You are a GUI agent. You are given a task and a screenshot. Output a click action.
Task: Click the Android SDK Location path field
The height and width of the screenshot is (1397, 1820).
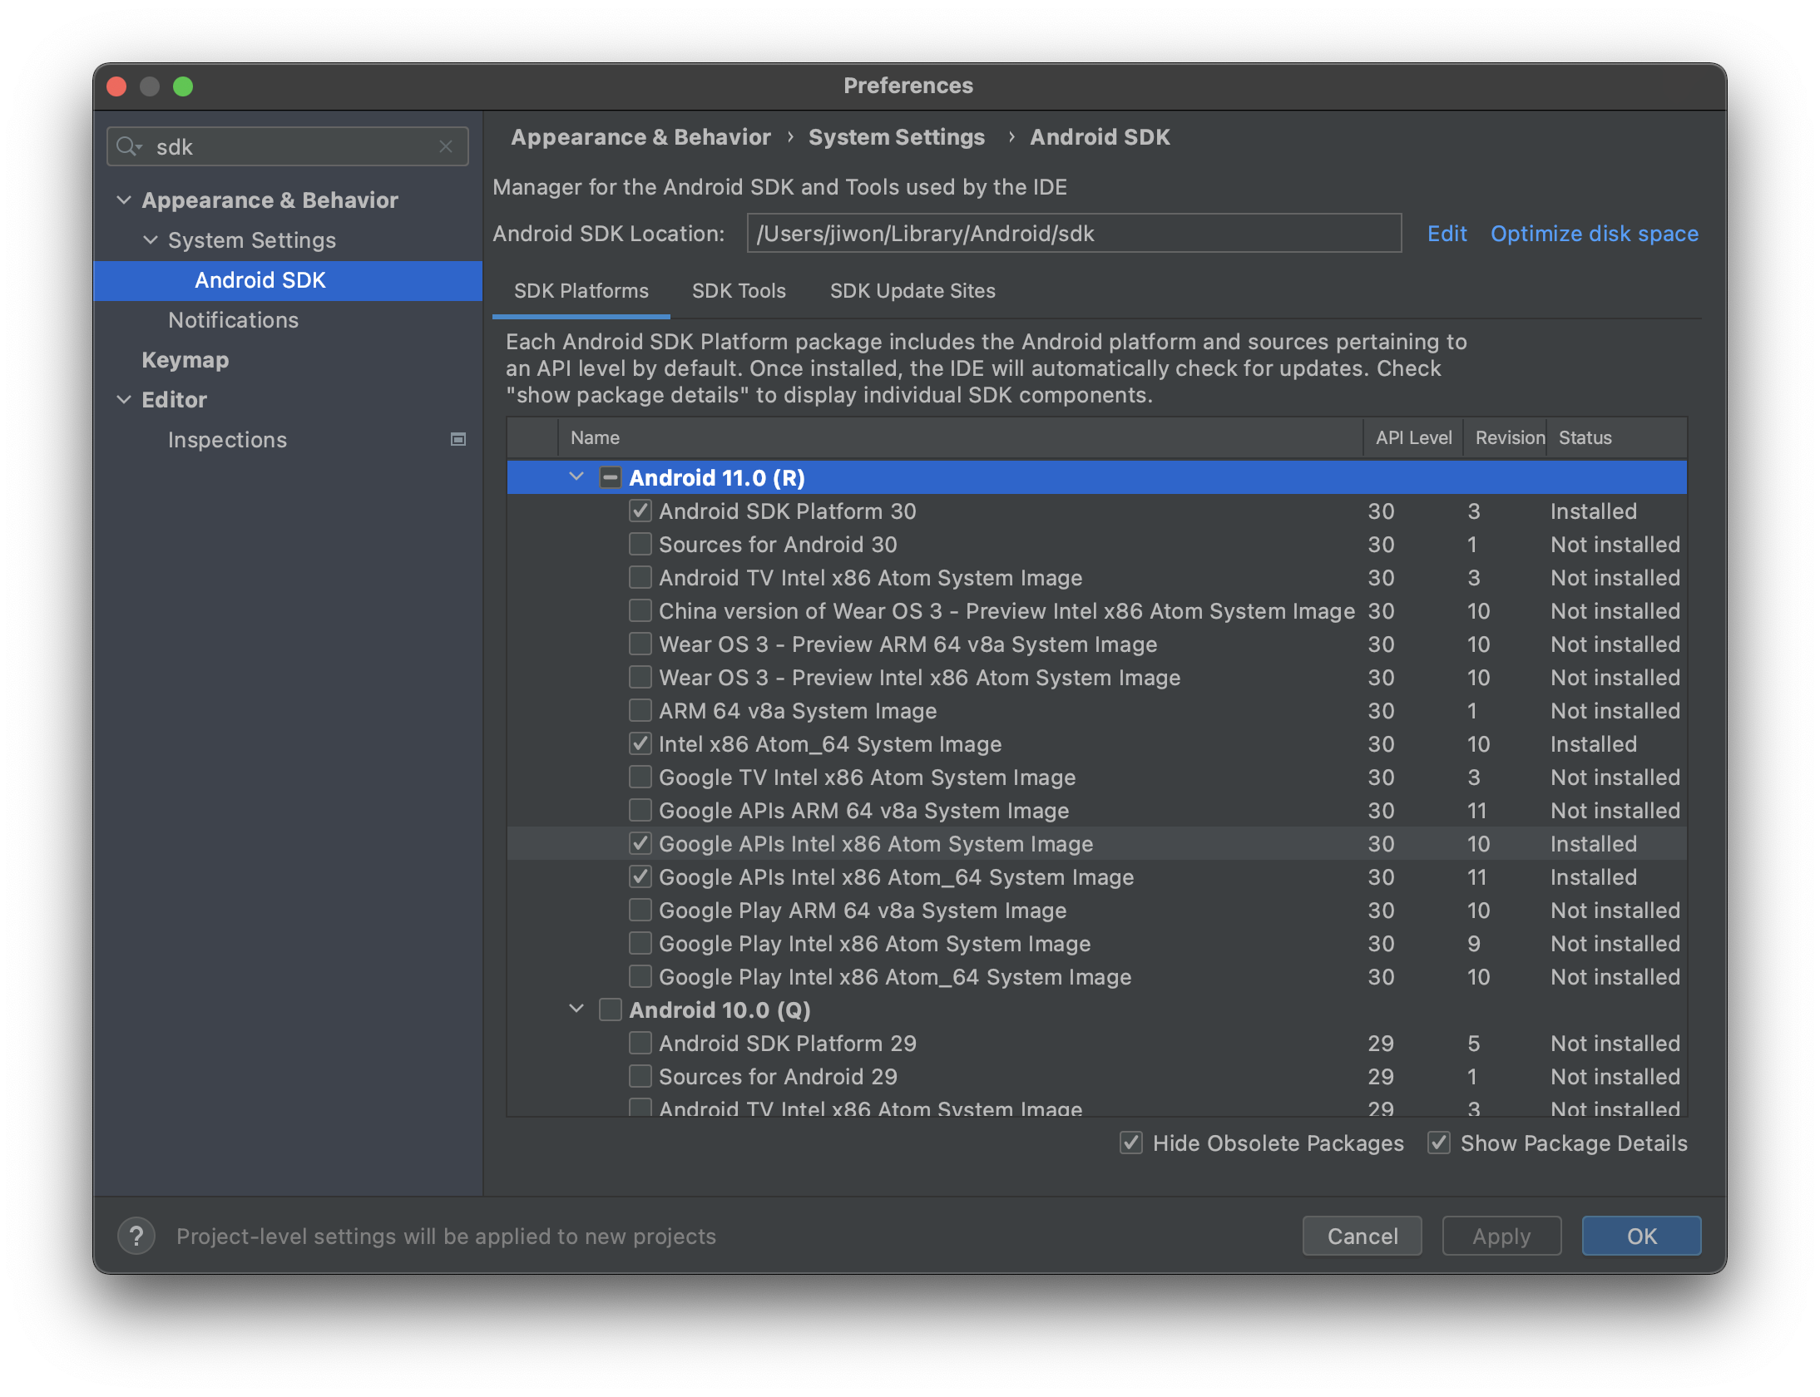(x=1073, y=234)
